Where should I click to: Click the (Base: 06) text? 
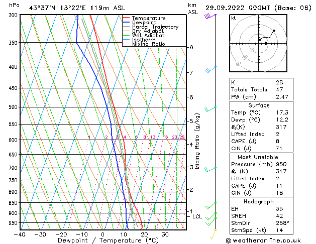293,8
